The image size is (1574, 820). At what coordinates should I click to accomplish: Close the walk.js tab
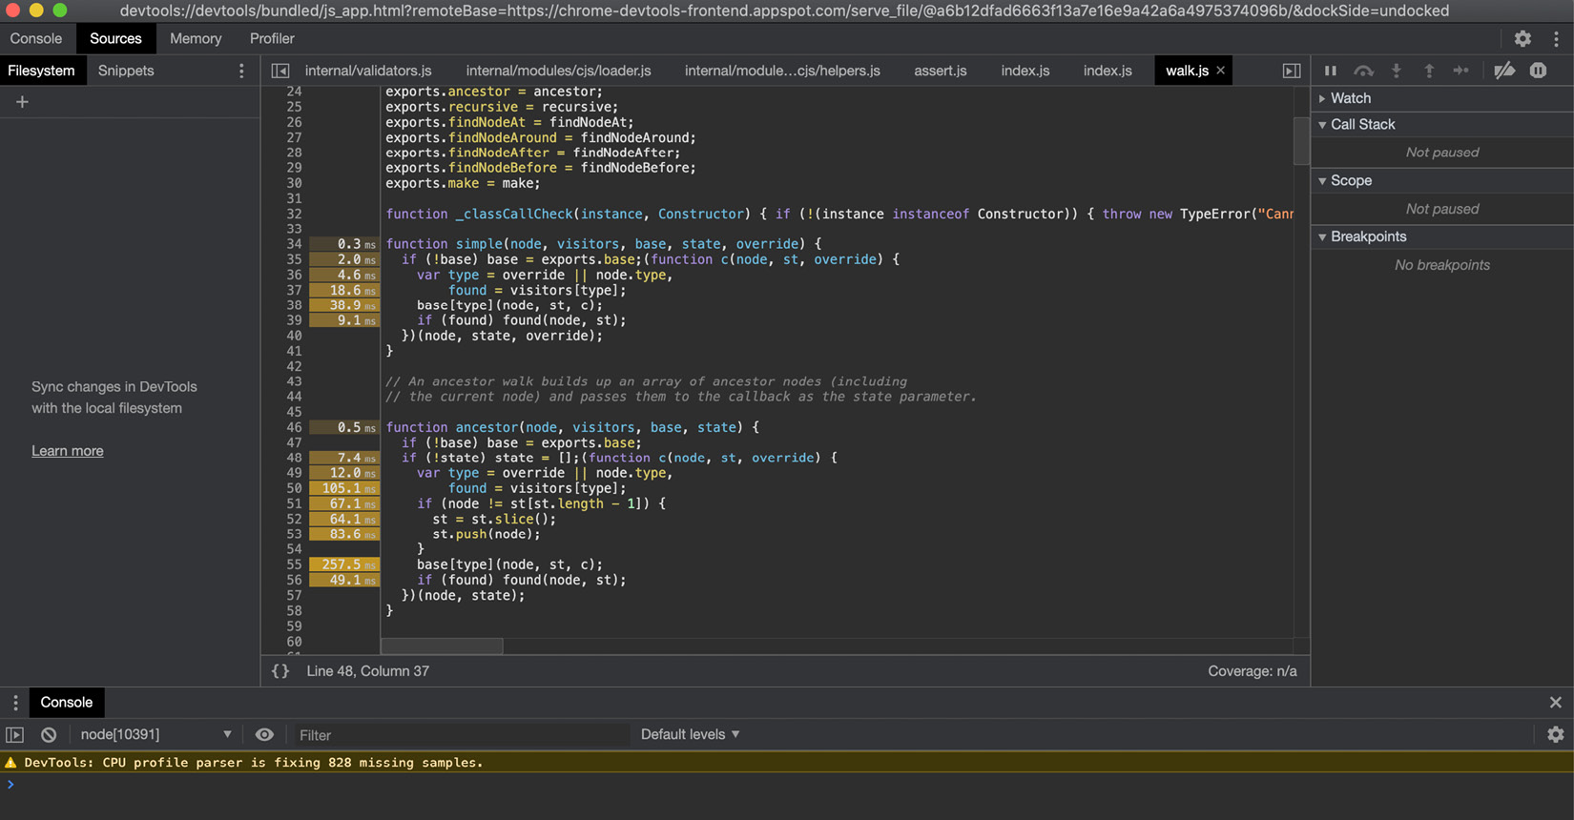tap(1221, 71)
